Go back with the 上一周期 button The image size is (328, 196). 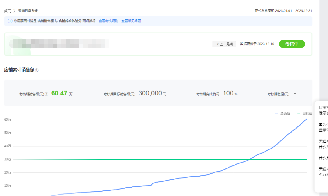pos(224,44)
